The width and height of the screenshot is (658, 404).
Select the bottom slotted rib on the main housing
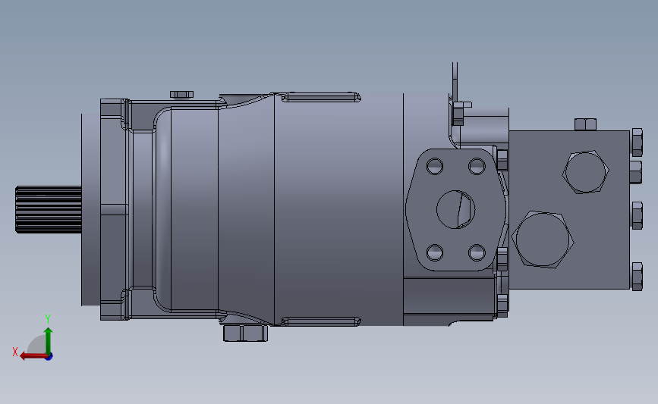(321, 322)
